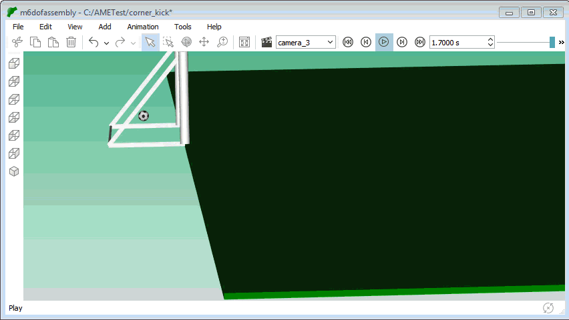This screenshot has width=569, height=320.
Task: Play the animation
Action: [x=384, y=42]
